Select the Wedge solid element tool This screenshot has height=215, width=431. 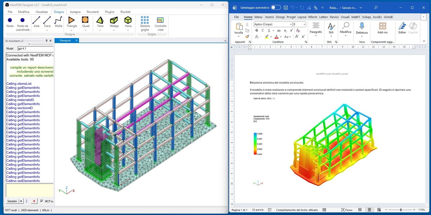pos(114,23)
